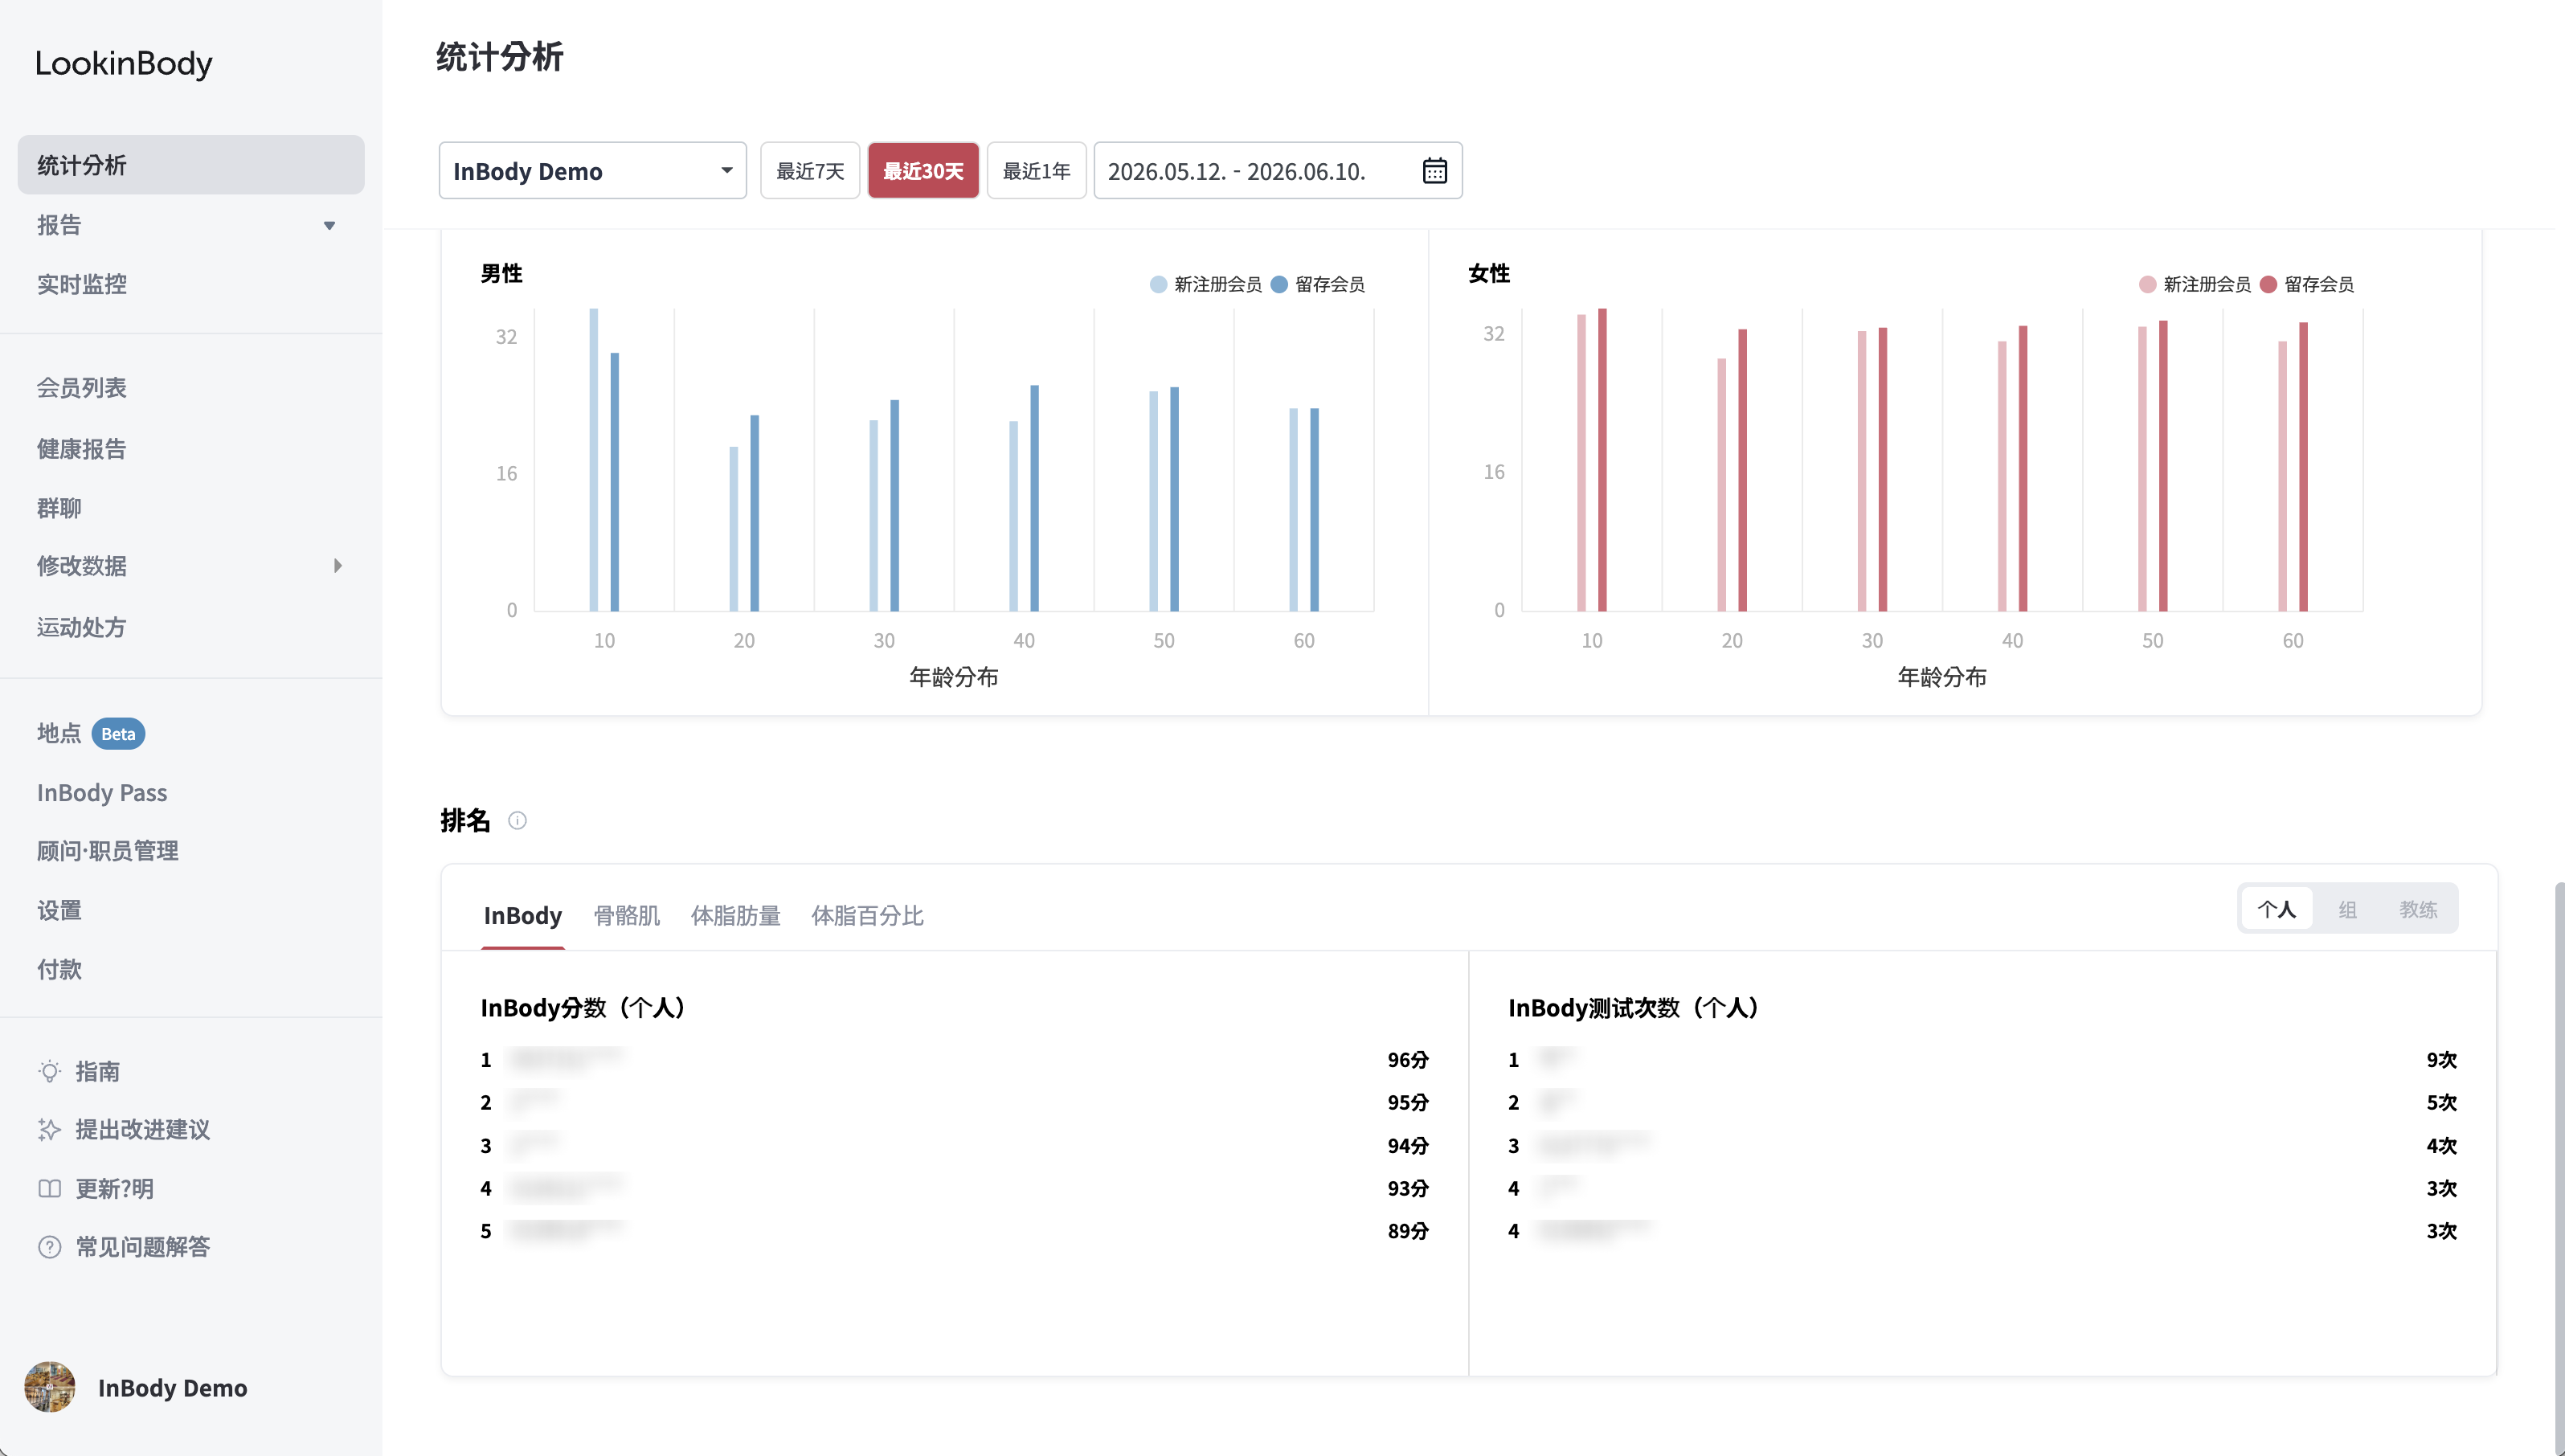The height and width of the screenshot is (1456, 2565).
Task: Click the InBody Demo profile avatar
Action: pyautogui.click(x=50, y=1387)
